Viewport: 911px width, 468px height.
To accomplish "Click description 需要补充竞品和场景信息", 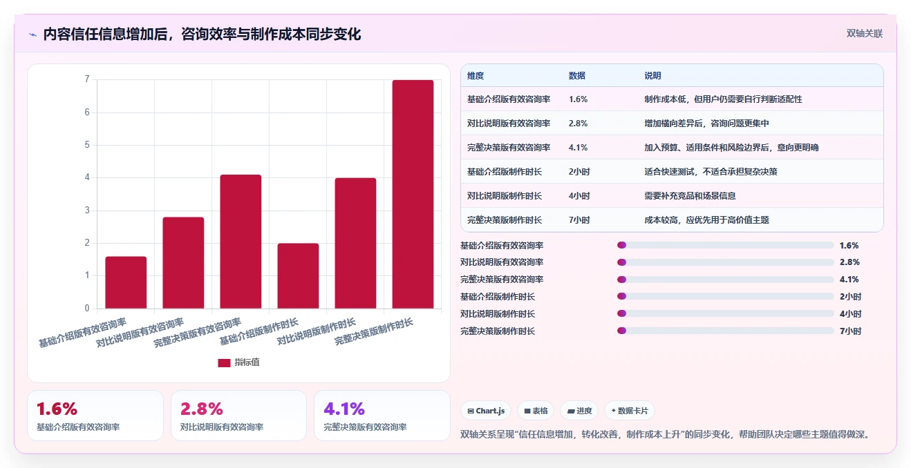I will [x=691, y=196].
